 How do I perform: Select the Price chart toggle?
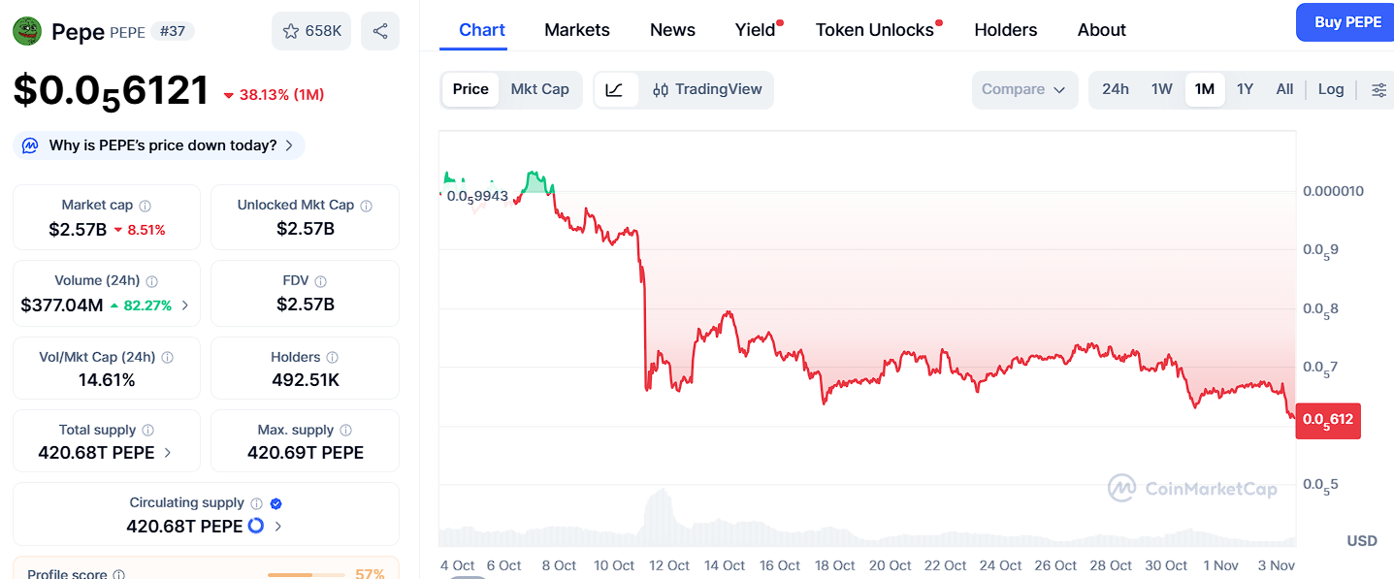470,89
